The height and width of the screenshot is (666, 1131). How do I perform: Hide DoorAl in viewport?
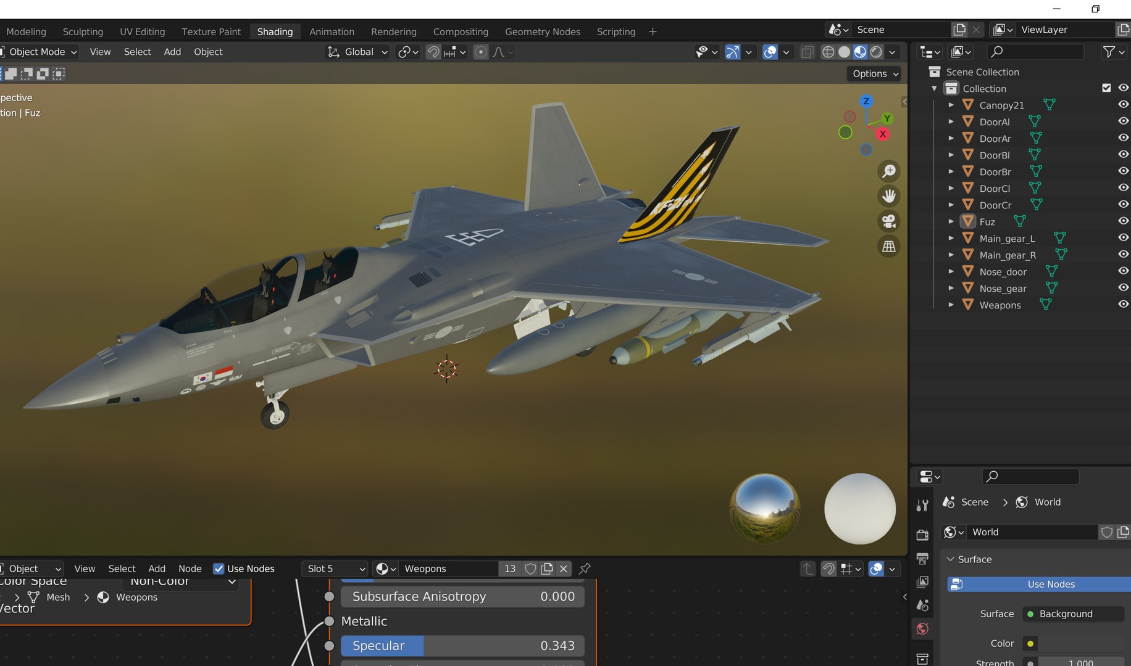pos(1124,121)
